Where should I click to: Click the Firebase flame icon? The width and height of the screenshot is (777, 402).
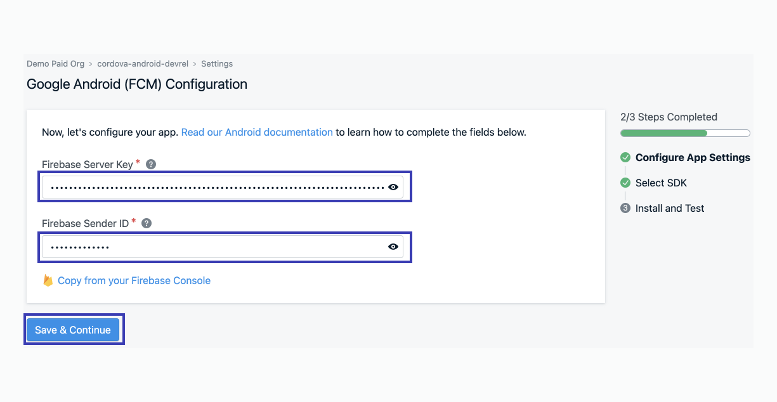[49, 280]
